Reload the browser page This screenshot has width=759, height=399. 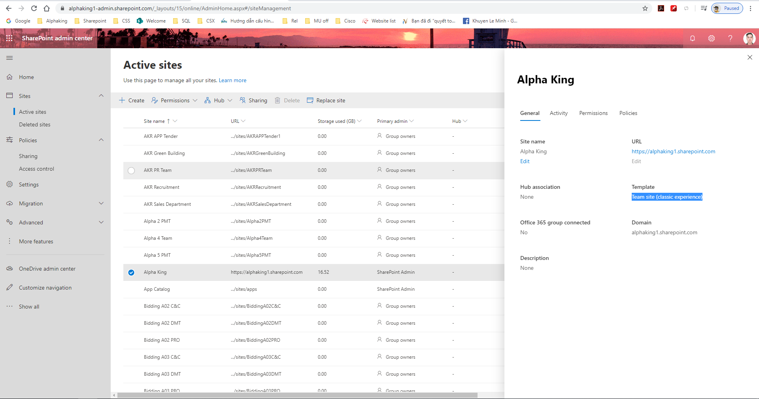tap(34, 8)
